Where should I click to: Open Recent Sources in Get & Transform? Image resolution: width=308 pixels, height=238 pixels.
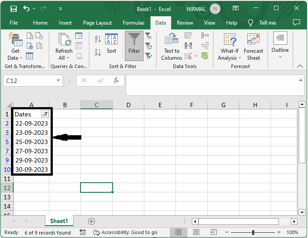click(39, 36)
